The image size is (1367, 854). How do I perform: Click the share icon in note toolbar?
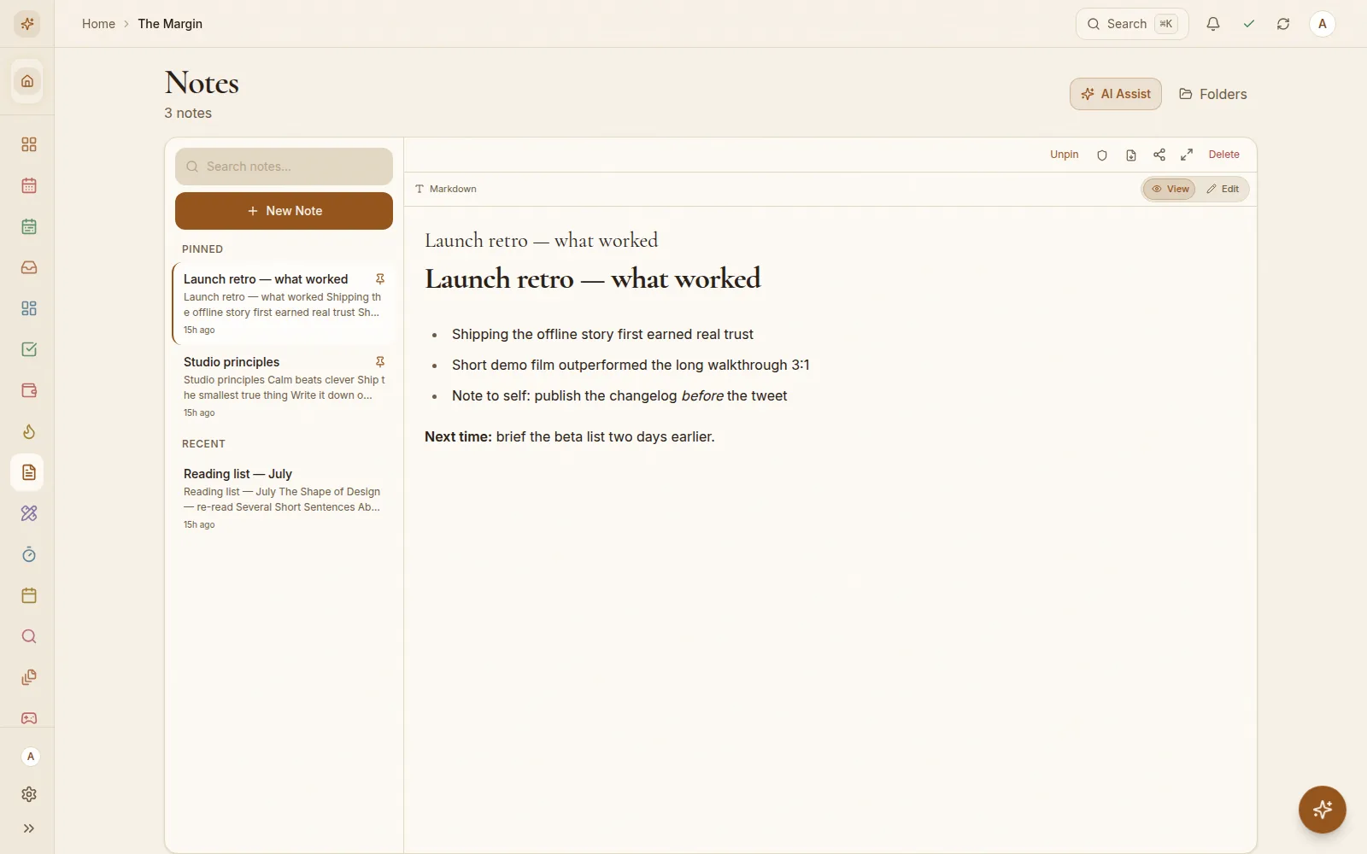tap(1159, 155)
